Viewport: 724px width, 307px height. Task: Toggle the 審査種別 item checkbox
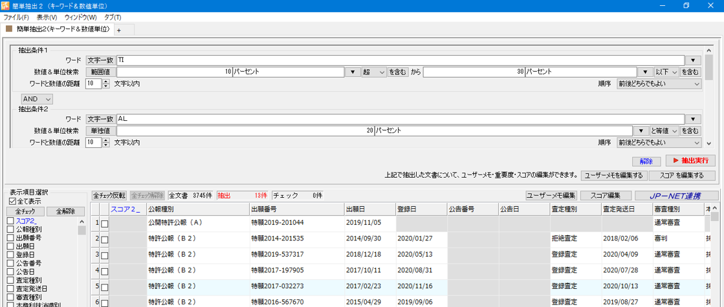[10, 297]
